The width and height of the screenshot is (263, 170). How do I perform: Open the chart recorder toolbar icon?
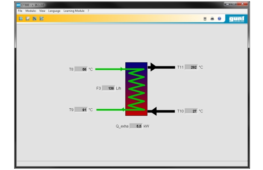[x=41, y=18]
